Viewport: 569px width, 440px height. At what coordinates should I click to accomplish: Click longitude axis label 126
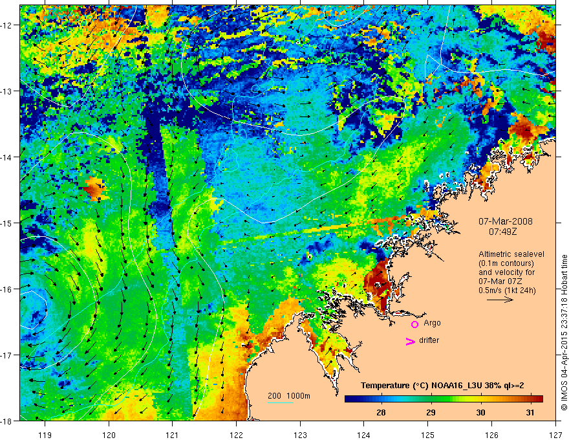491,435
